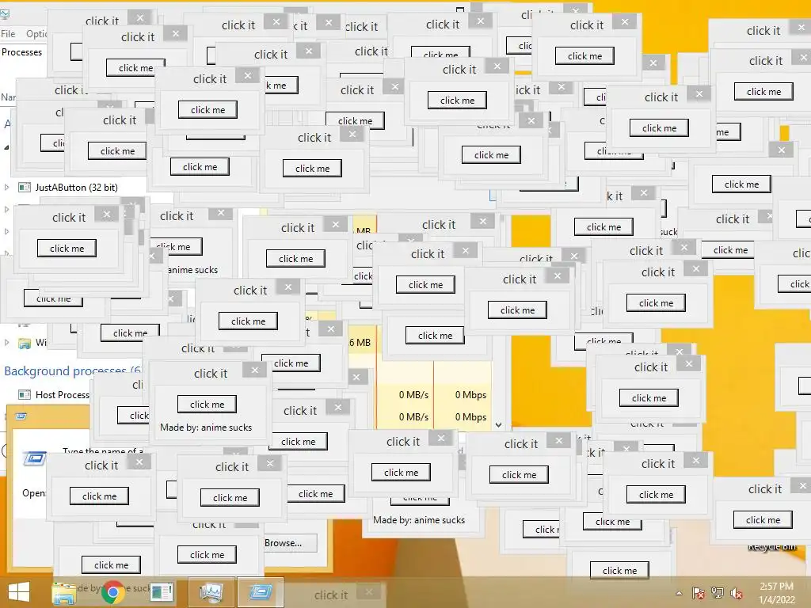Open the File menu in Task Manager
The height and width of the screenshot is (608, 811).
pyautogui.click(x=8, y=33)
